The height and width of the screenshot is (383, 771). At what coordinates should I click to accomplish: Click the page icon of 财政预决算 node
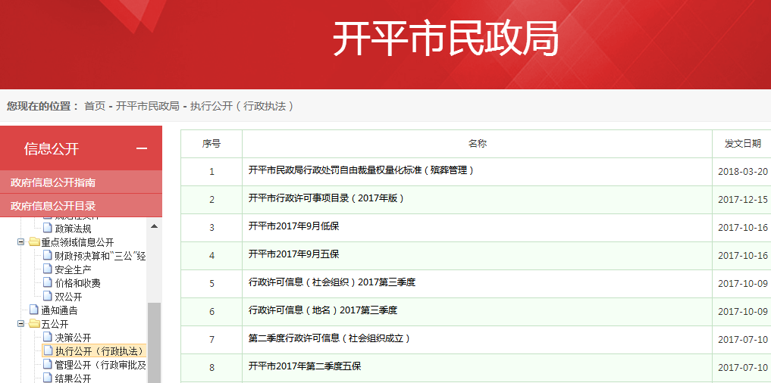[47, 255]
